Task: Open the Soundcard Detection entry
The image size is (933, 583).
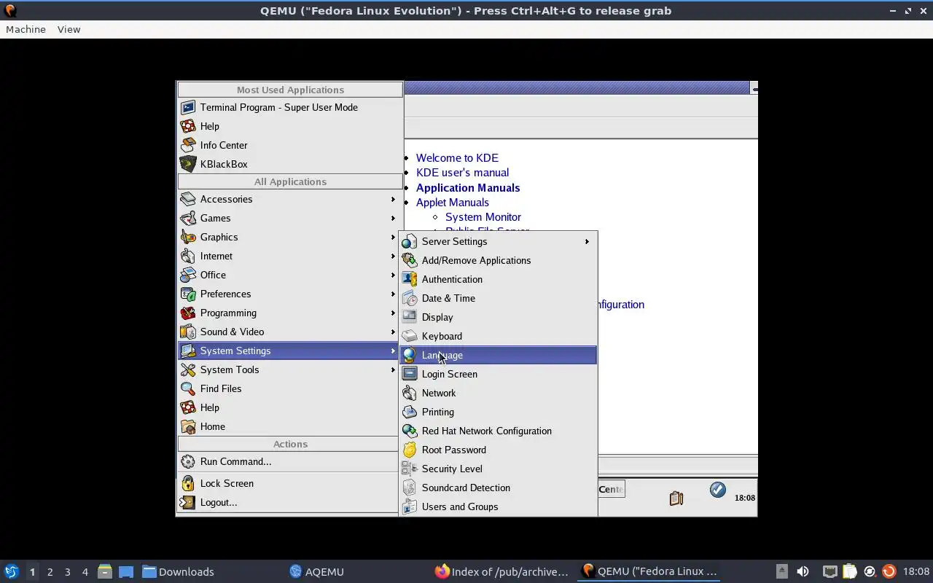Action: click(x=499, y=488)
